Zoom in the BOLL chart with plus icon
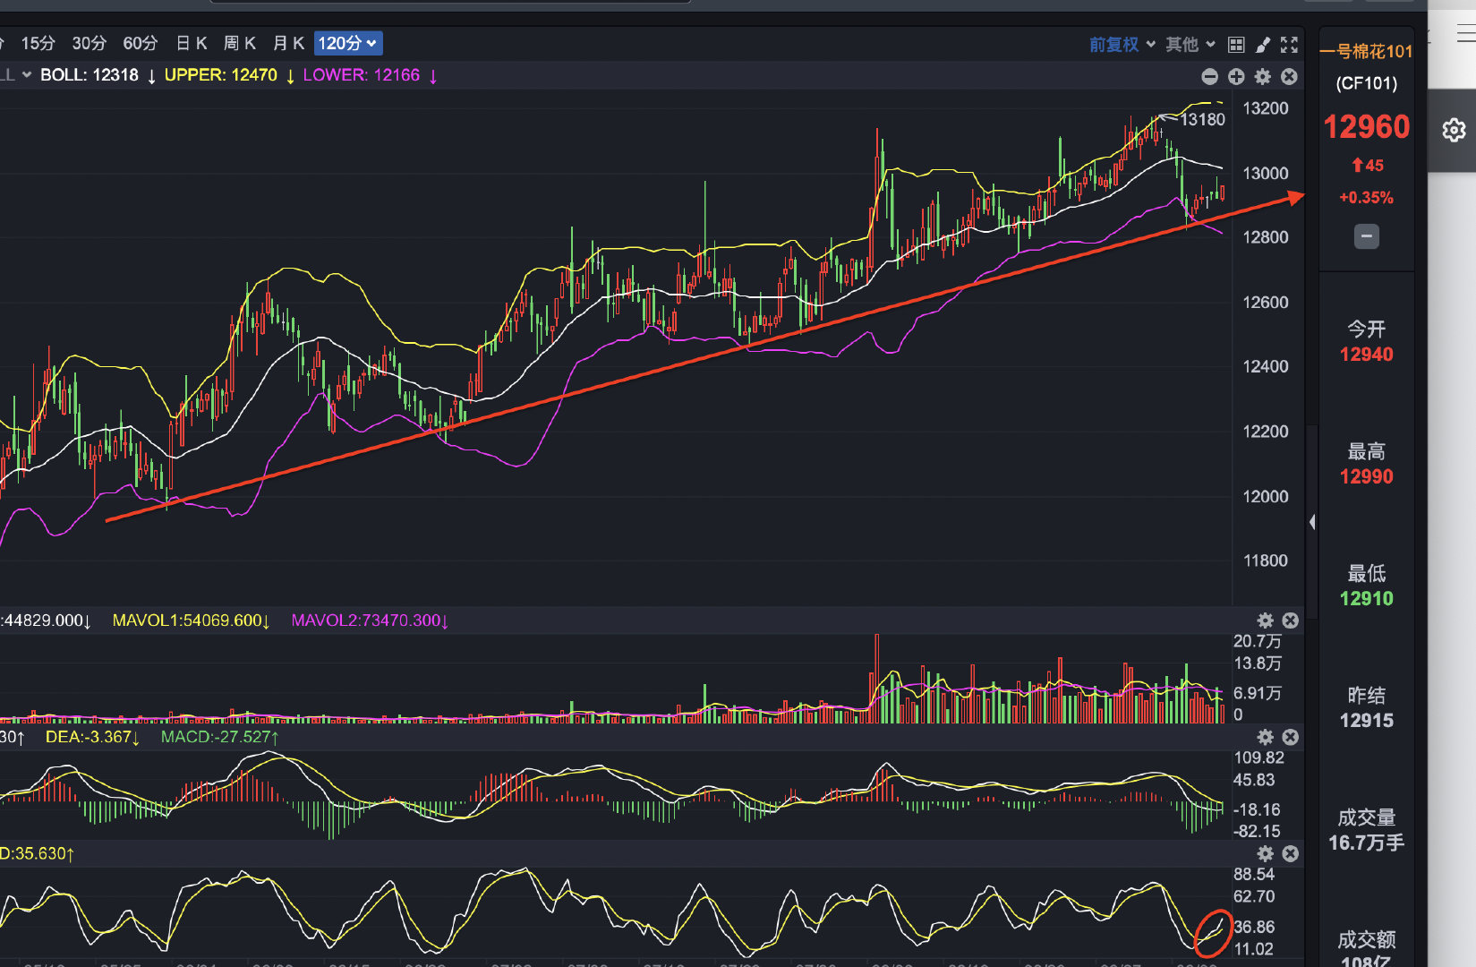 click(1236, 77)
